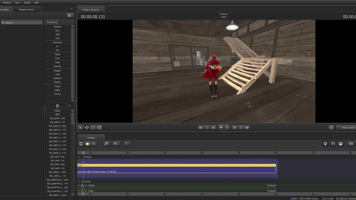
Task: Apply the Jitter procedural preset
Action: click(x=57, y=62)
